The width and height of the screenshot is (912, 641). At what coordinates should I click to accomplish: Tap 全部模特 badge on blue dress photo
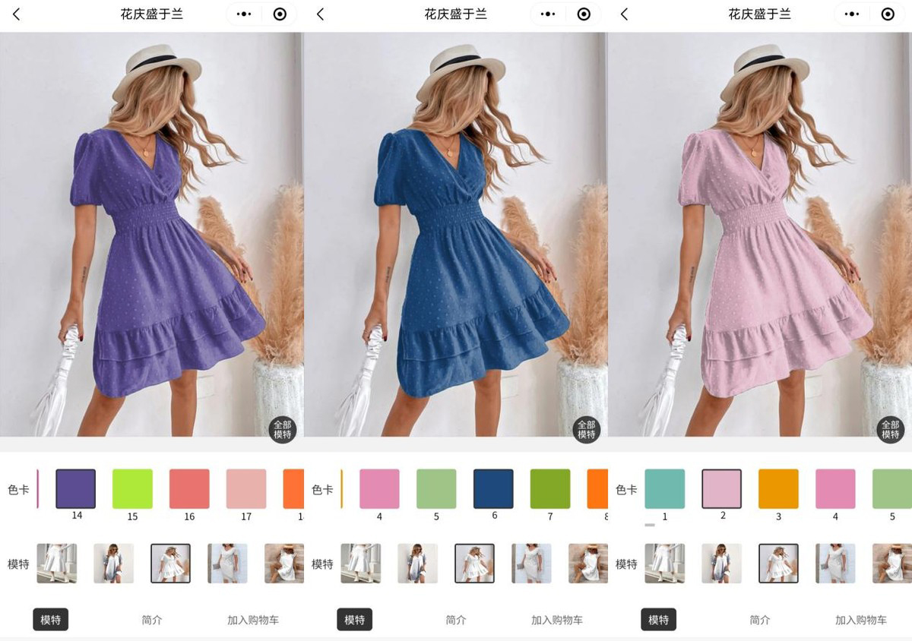pyautogui.click(x=587, y=429)
